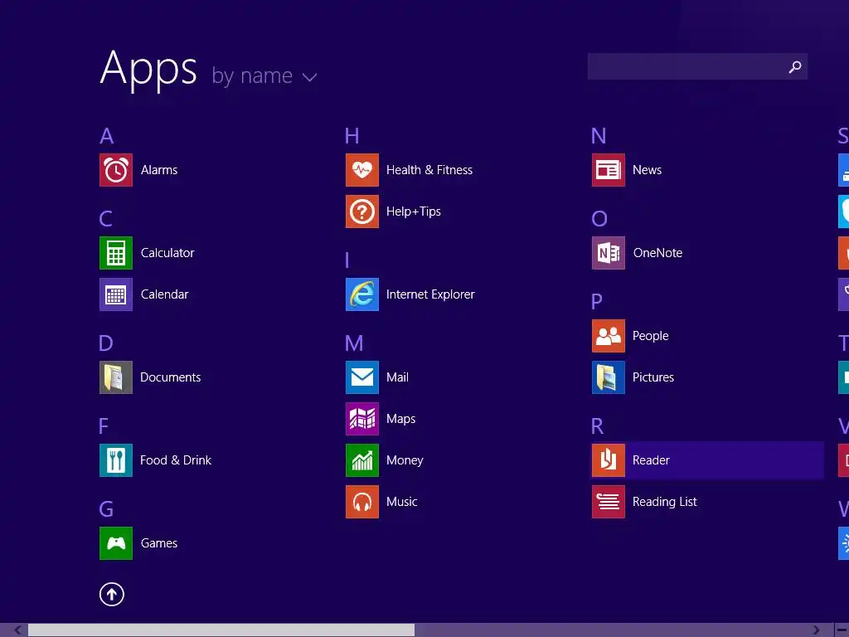Image resolution: width=849 pixels, height=637 pixels.
Task: Open the Pictures folder icon
Action: point(609,377)
